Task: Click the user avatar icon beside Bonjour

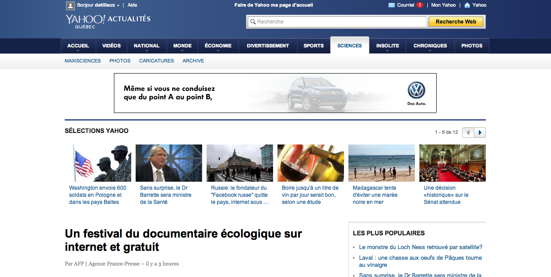Action: pos(70,5)
